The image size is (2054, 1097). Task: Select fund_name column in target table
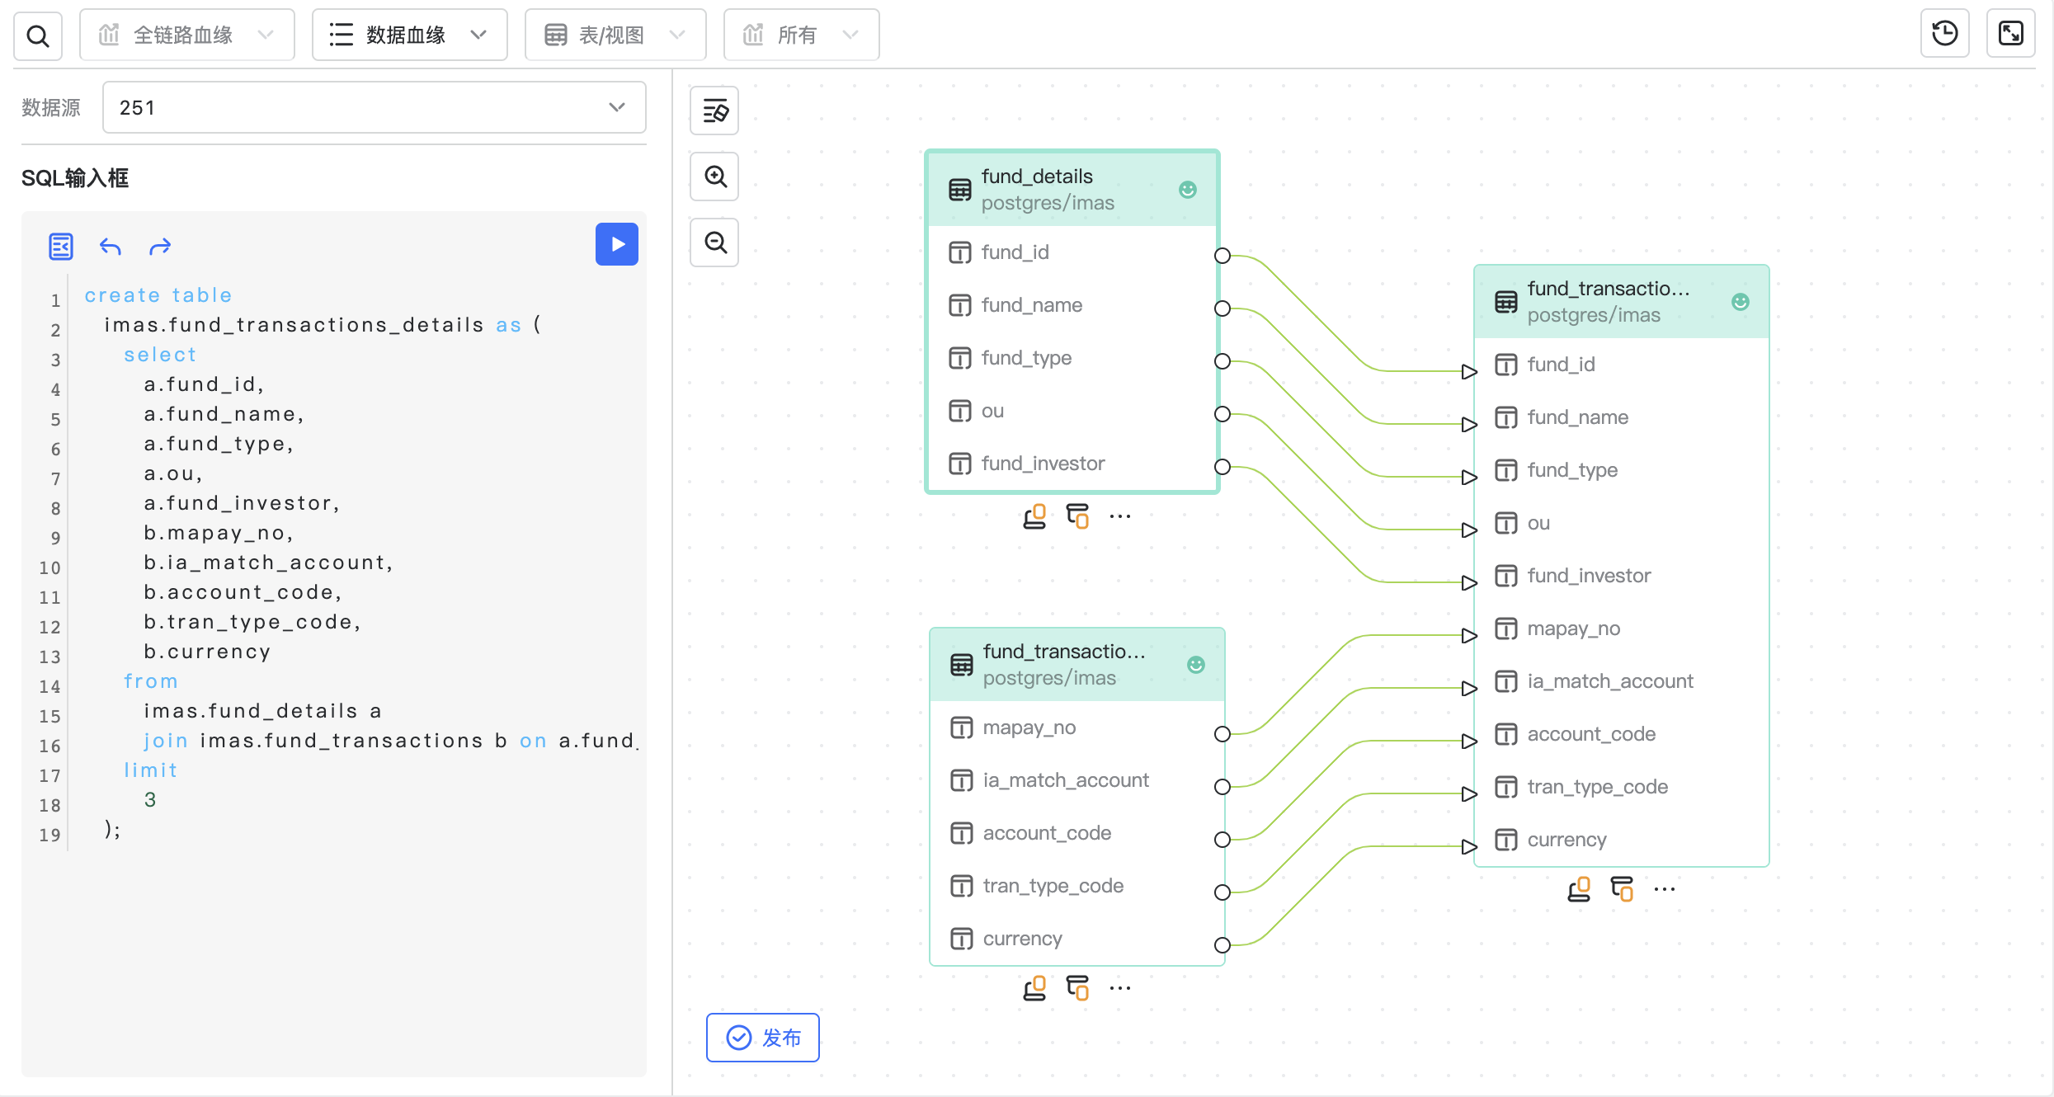point(1622,417)
